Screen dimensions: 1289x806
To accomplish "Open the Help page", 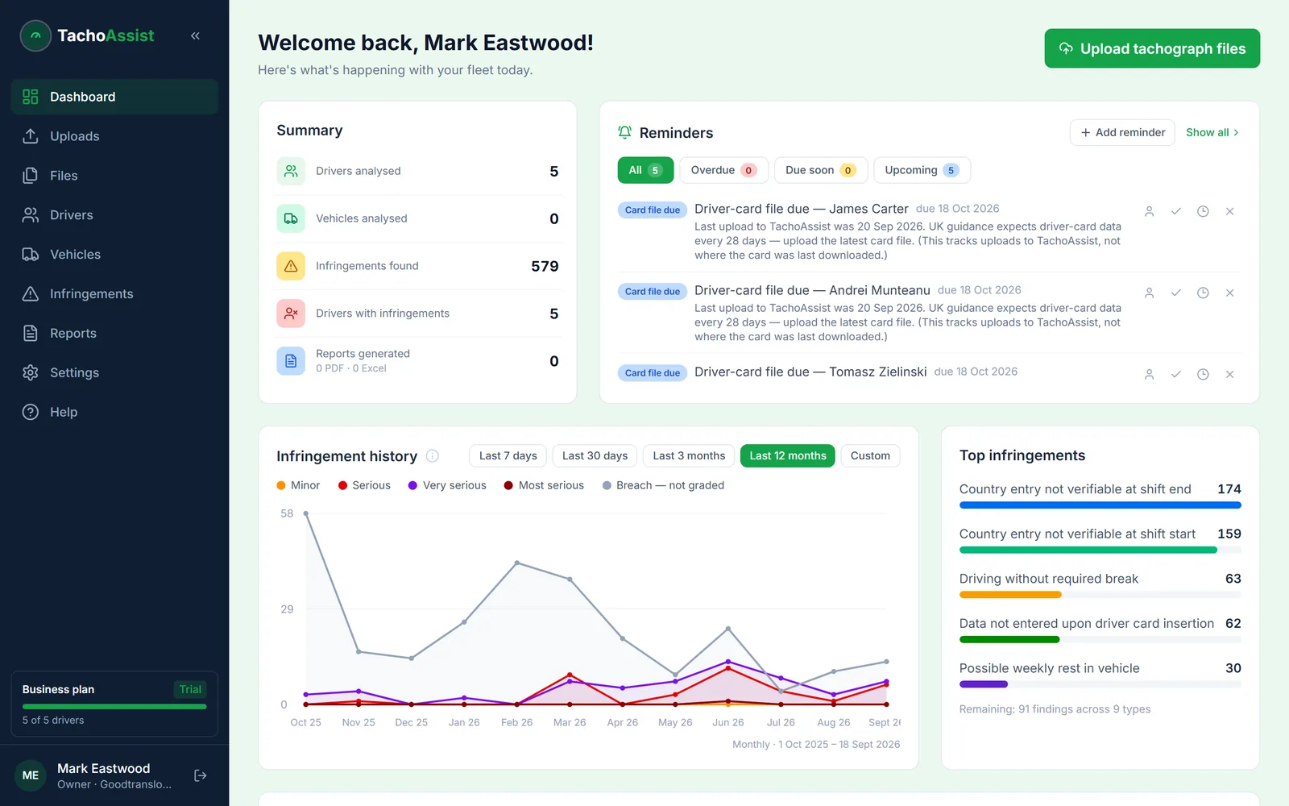I will [x=114, y=412].
